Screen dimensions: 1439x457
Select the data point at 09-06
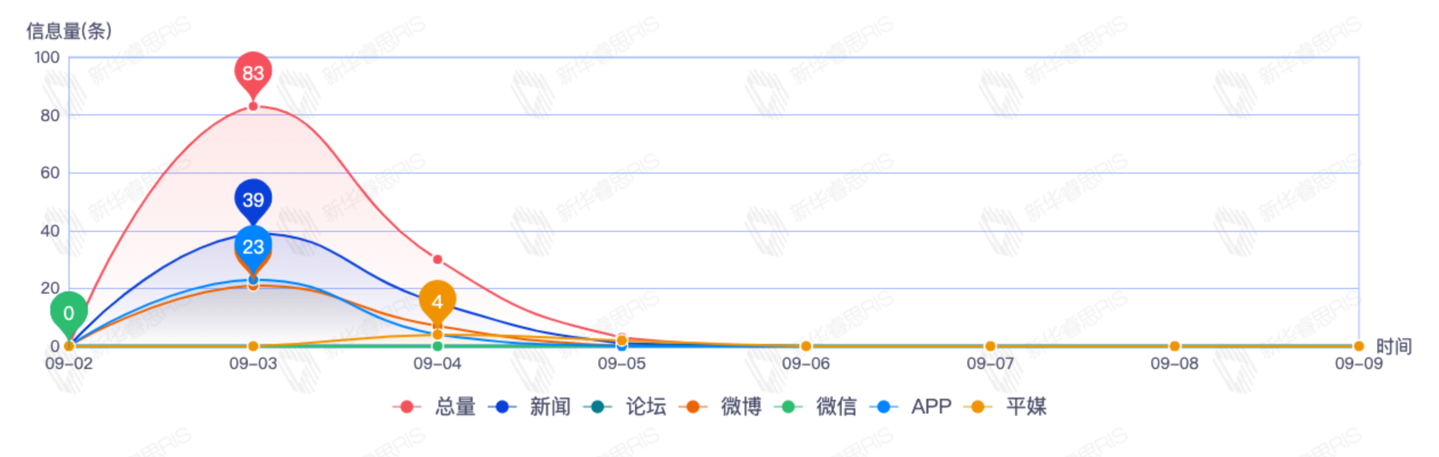click(x=806, y=346)
